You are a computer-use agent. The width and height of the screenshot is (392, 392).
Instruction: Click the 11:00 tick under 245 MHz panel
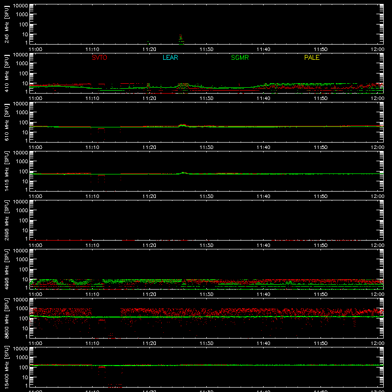(35, 49)
